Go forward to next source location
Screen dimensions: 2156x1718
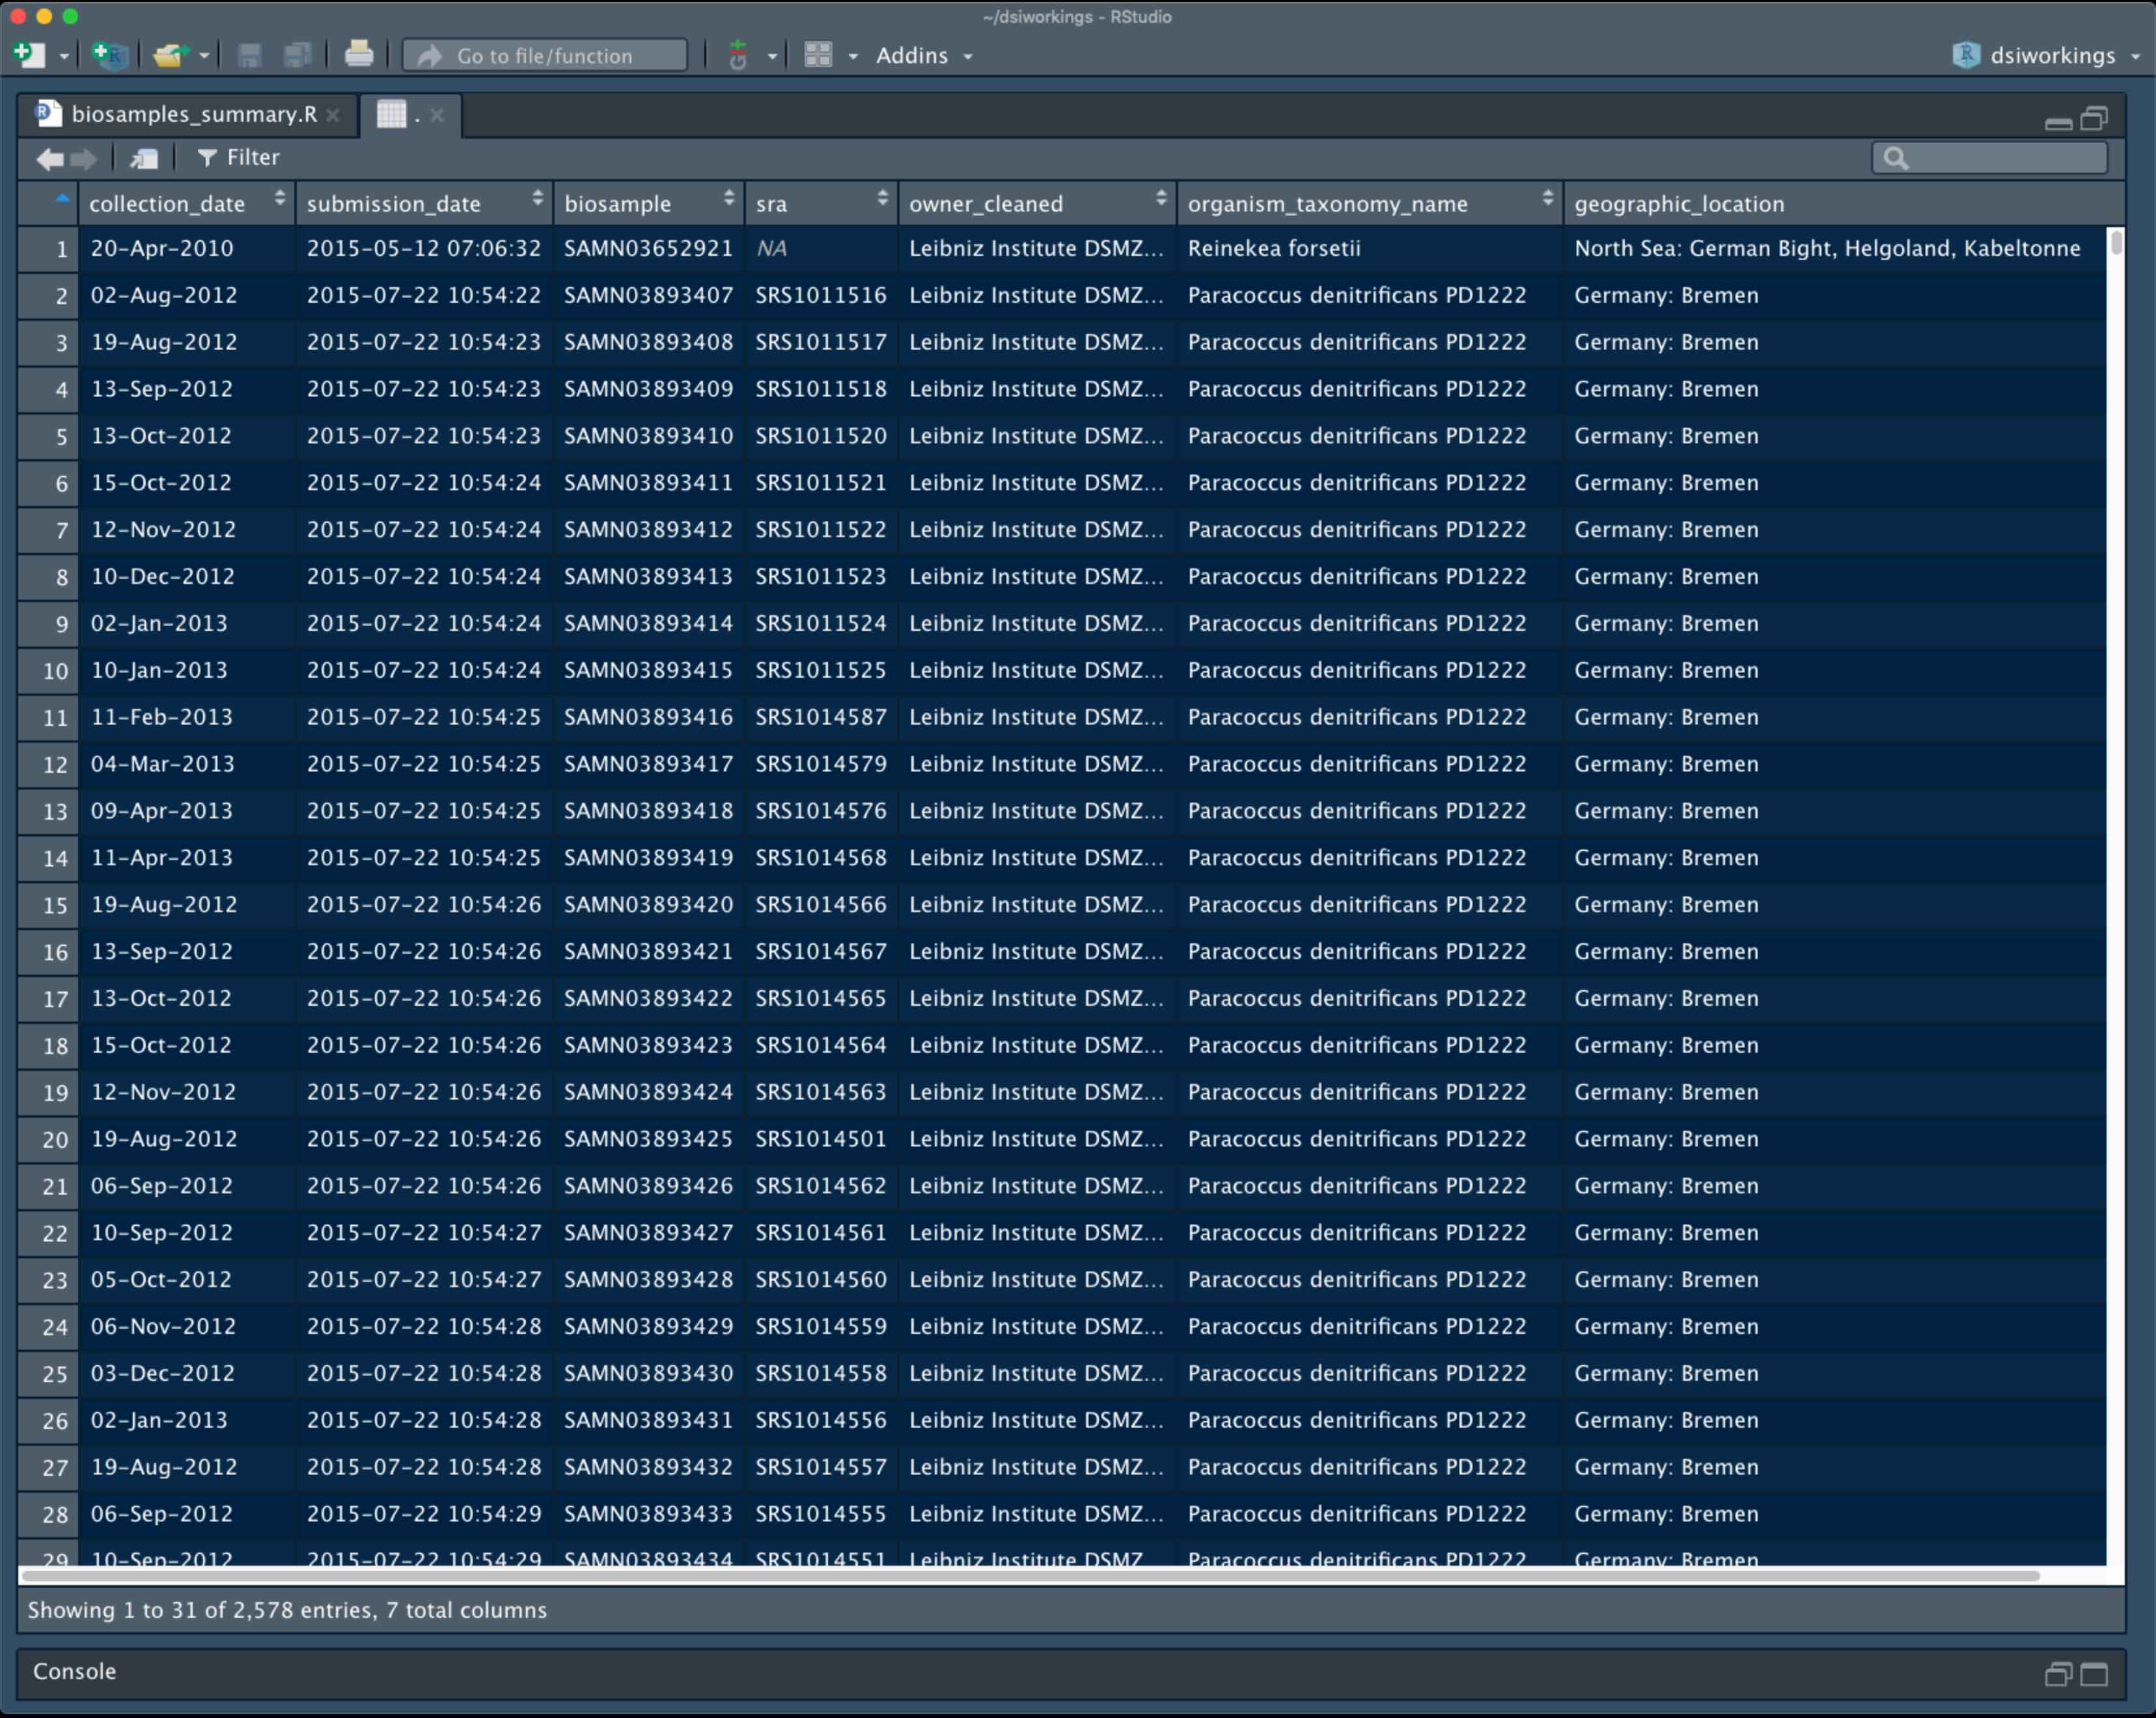pos(84,158)
